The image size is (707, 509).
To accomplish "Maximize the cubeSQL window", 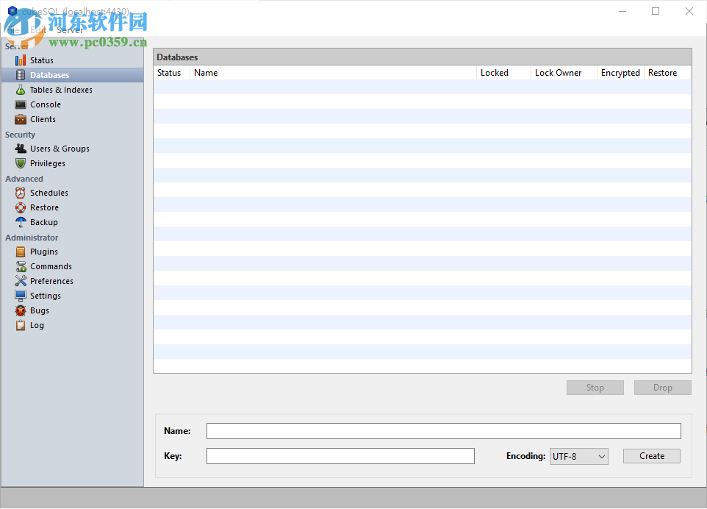I will click(x=656, y=11).
